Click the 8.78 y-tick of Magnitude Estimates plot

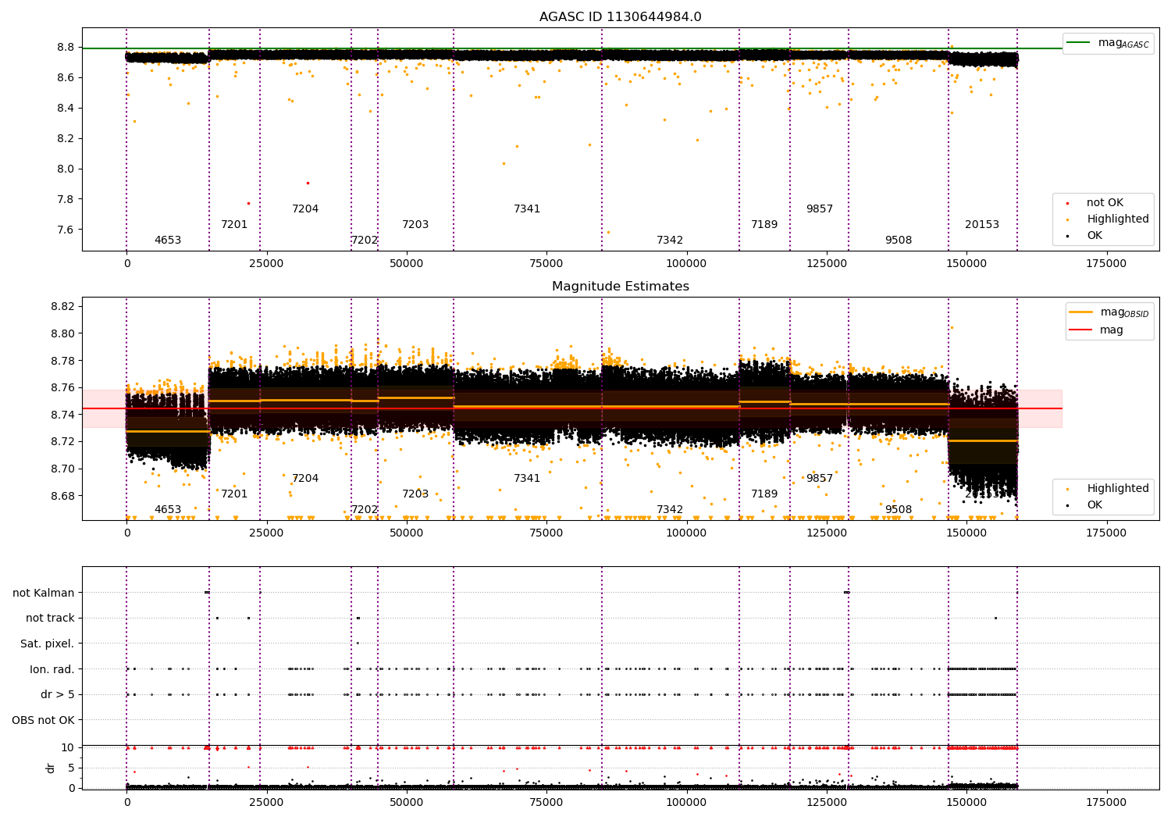pyautogui.click(x=62, y=361)
